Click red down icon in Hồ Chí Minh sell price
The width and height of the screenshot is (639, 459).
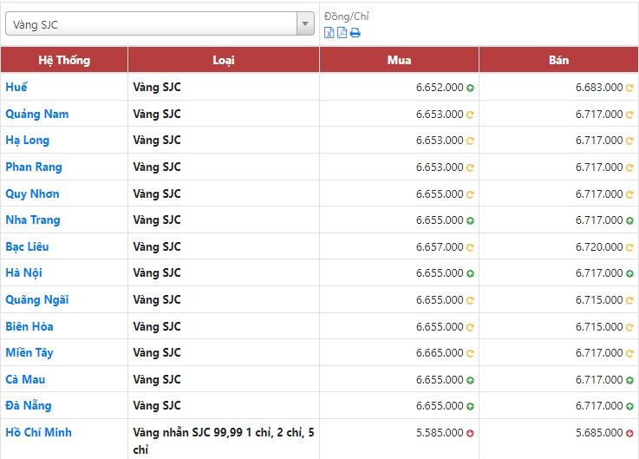pos(629,433)
